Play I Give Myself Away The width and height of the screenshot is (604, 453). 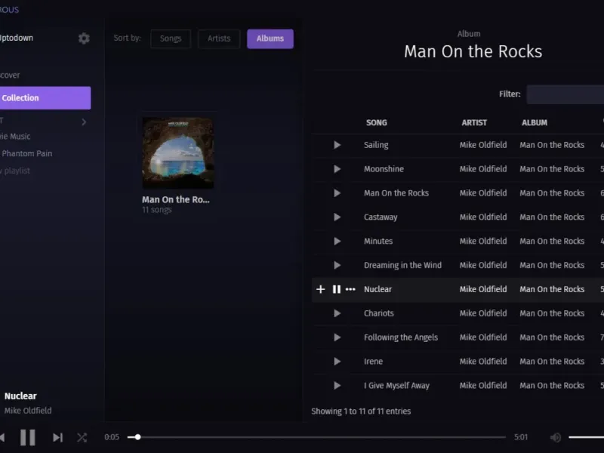click(x=337, y=385)
